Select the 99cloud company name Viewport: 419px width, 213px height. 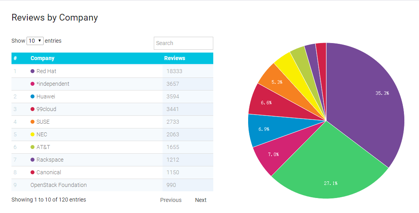pyautogui.click(x=46, y=109)
